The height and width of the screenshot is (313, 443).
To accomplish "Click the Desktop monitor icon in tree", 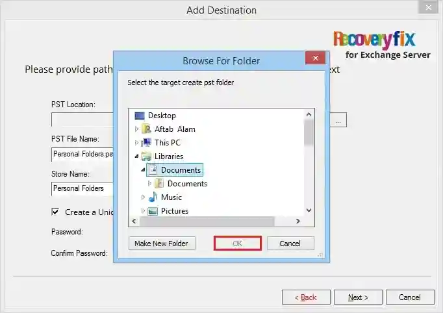I will pos(140,116).
